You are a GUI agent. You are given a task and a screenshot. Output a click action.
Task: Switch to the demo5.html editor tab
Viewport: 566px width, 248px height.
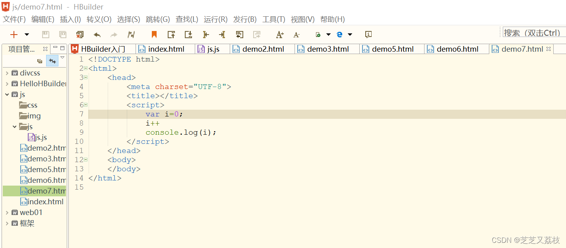click(392, 49)
